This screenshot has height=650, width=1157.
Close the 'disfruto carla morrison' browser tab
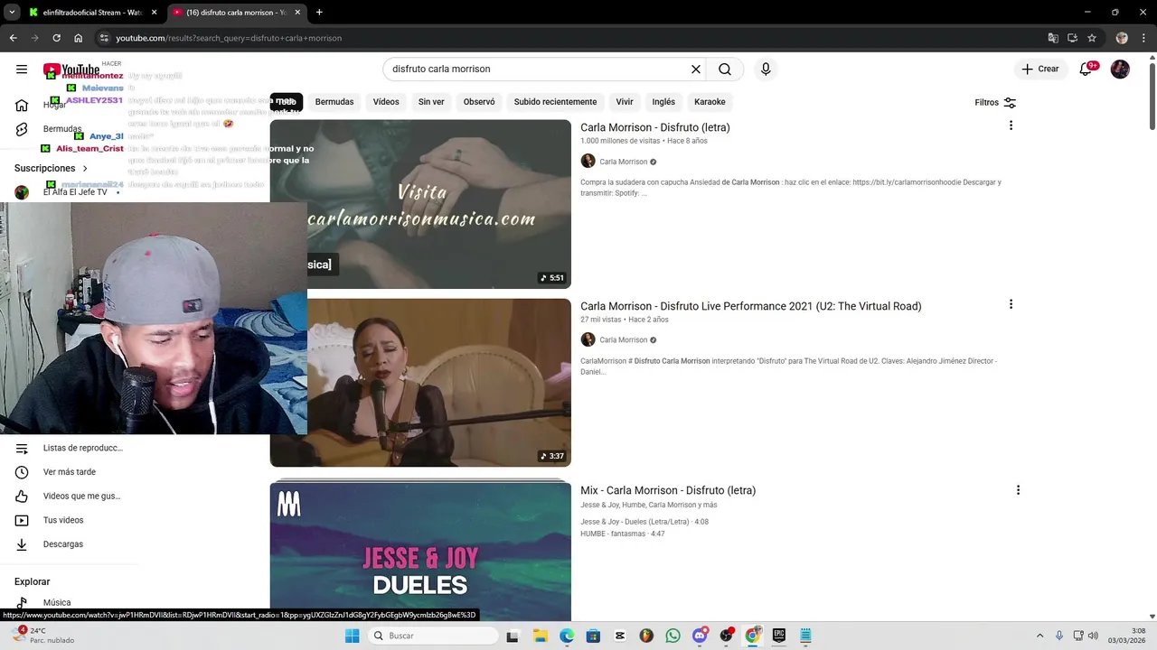pos(297,13)
